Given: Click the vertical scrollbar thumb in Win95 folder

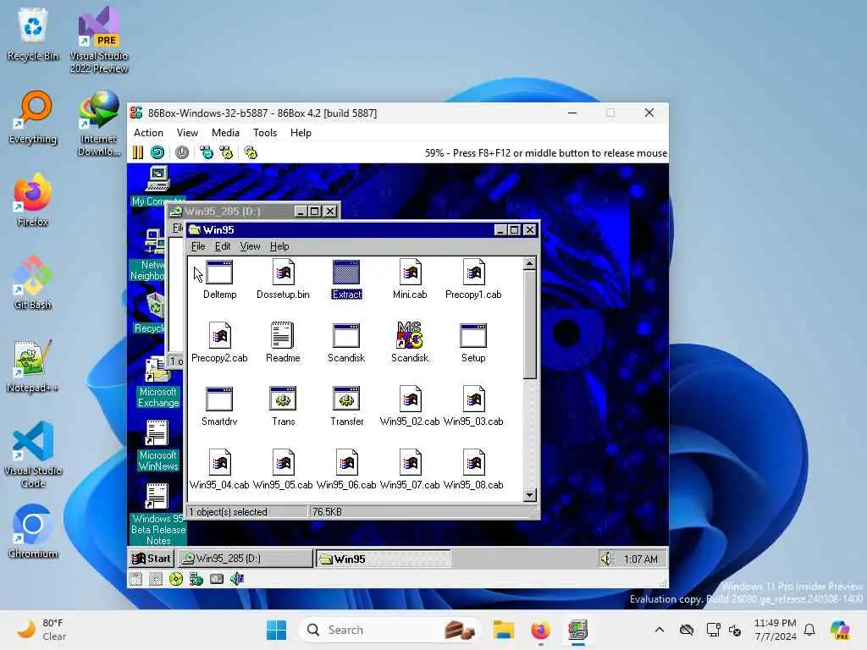Looking at the screenshot, I should tap(530, 324).
